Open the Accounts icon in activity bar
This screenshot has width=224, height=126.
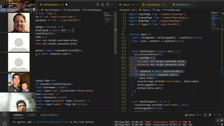[5, 114]
